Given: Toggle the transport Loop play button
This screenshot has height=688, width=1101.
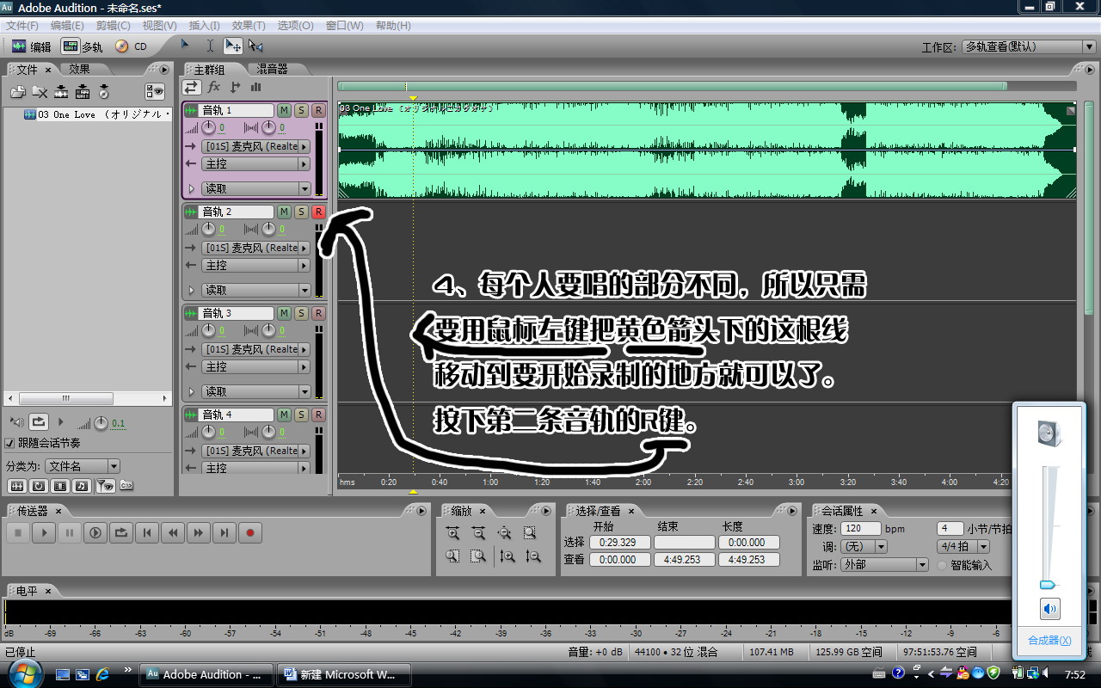Looking at the screenshot, I should click(x=121, y=533).
